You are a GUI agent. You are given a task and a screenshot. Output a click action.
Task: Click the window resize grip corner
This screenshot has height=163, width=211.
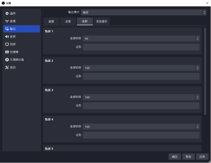pos(209,161)
